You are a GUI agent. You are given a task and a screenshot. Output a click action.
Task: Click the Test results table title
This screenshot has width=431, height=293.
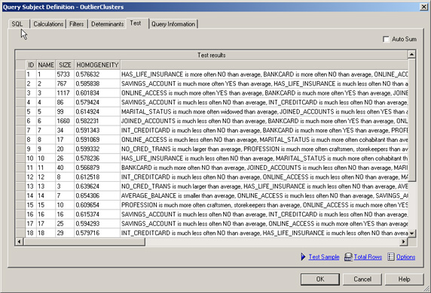coord(212,55)
